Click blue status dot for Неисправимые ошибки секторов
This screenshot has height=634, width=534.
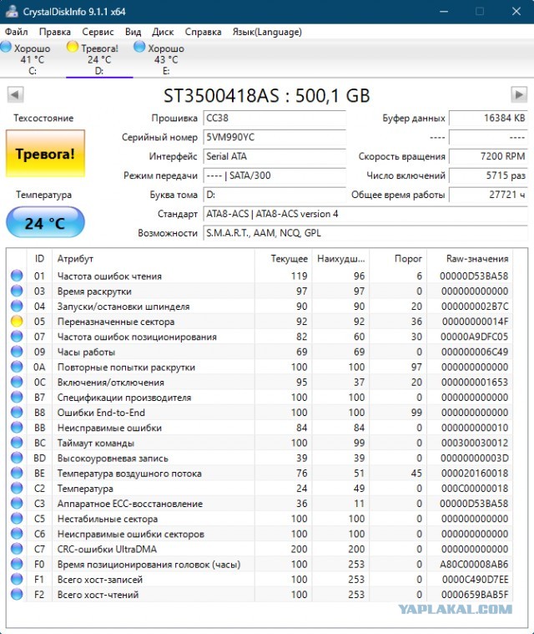pyautogui.click(x=17, y=534)
